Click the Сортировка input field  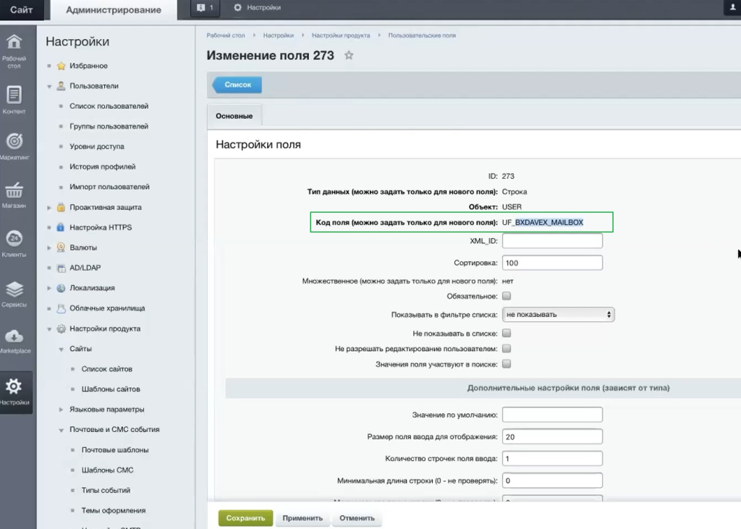[552, 263]
